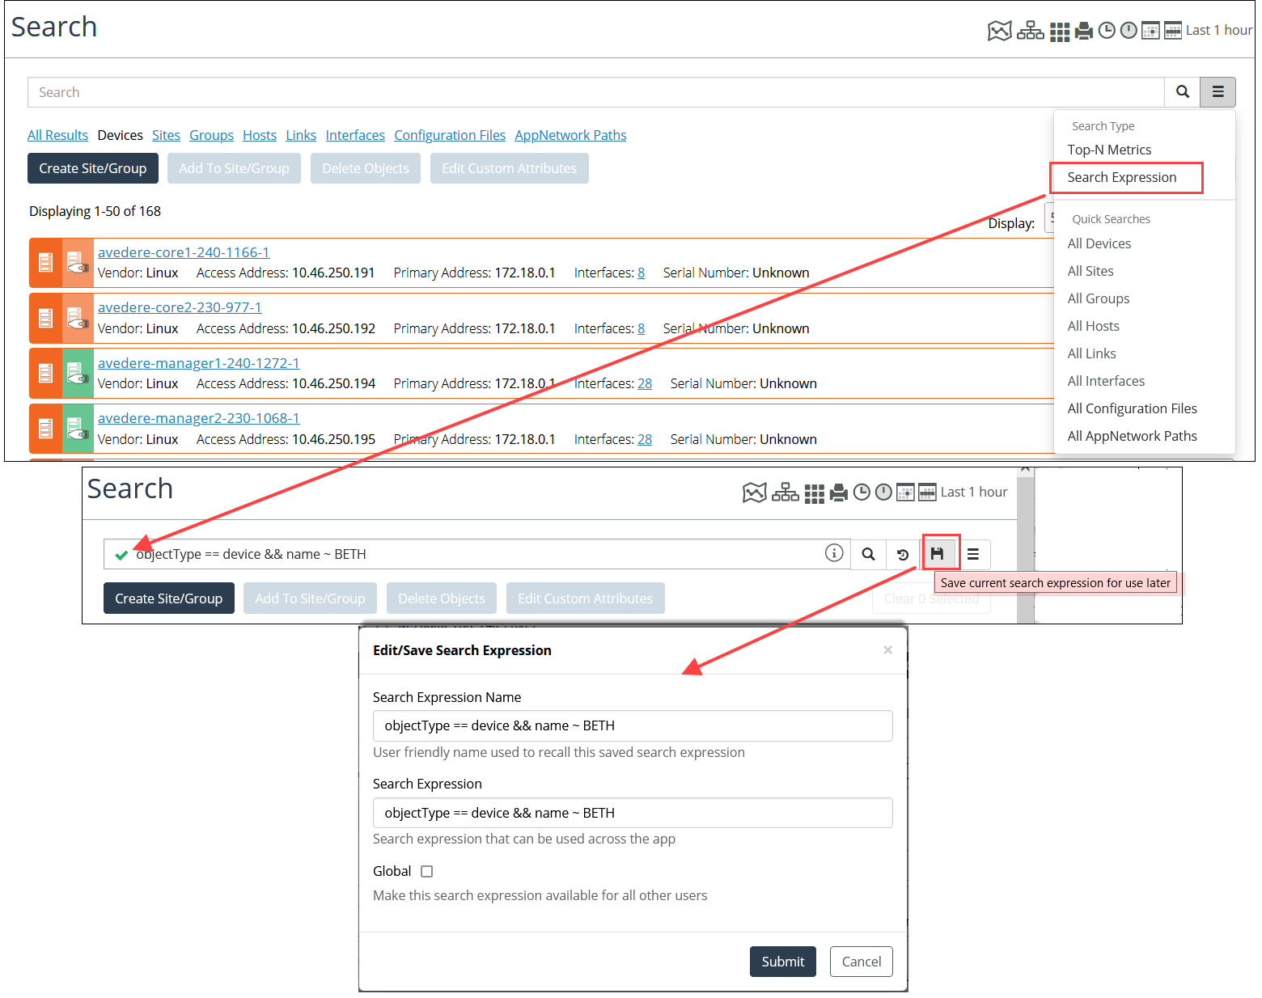Open the avedere-core1-240-1166-1 device link
This screenshot has height=998, width=1262.
click(184, 252)
